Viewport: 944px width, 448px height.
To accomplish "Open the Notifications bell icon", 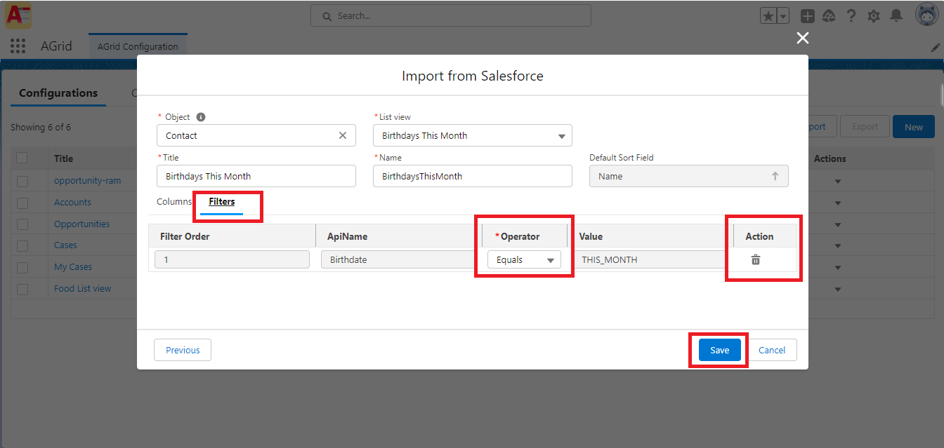I will 896,16.
